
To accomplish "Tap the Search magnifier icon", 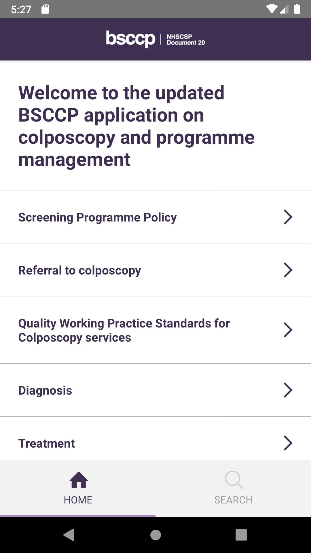I will (234, 480).
